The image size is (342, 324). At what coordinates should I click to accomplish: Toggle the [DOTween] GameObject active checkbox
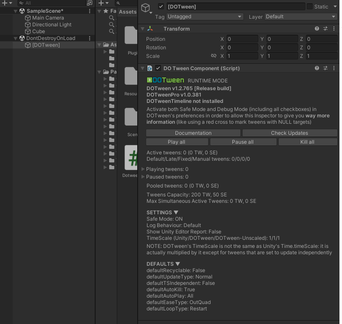161,6
